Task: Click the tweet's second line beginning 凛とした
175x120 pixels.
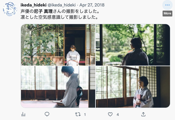Action: pyautogui.click(x=59, y=17)
